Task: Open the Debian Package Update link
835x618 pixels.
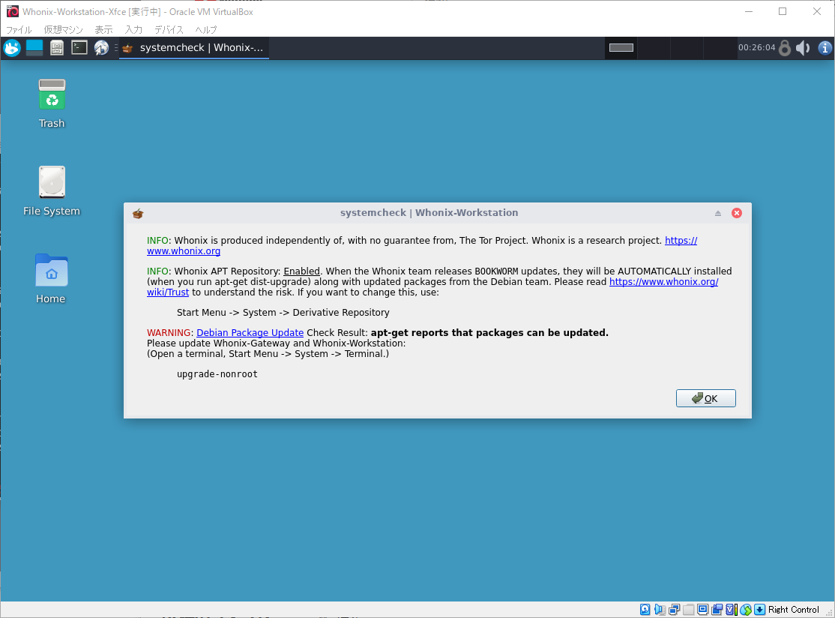Action: pos(250,332)
